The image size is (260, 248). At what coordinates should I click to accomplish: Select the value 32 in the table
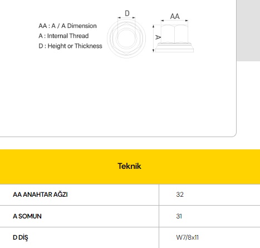180,194
